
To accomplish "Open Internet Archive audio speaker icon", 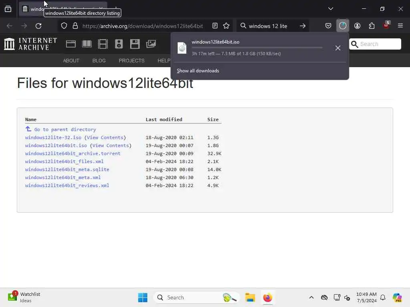I will pos(119,44).
